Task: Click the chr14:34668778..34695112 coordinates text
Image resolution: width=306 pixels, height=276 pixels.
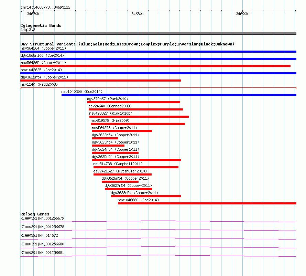Action: [x=45, y=8]
